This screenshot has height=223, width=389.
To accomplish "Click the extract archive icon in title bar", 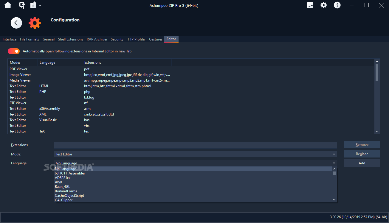I will point(33,5).
